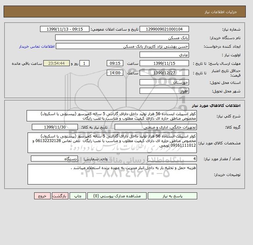Select the شماره نیاز number field
The width and height of the screenshot is (253, 245).
[164, 29]
